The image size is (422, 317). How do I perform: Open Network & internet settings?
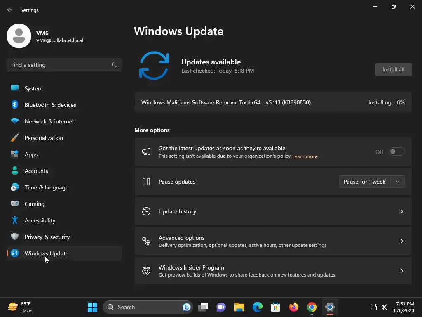(64, 121)
